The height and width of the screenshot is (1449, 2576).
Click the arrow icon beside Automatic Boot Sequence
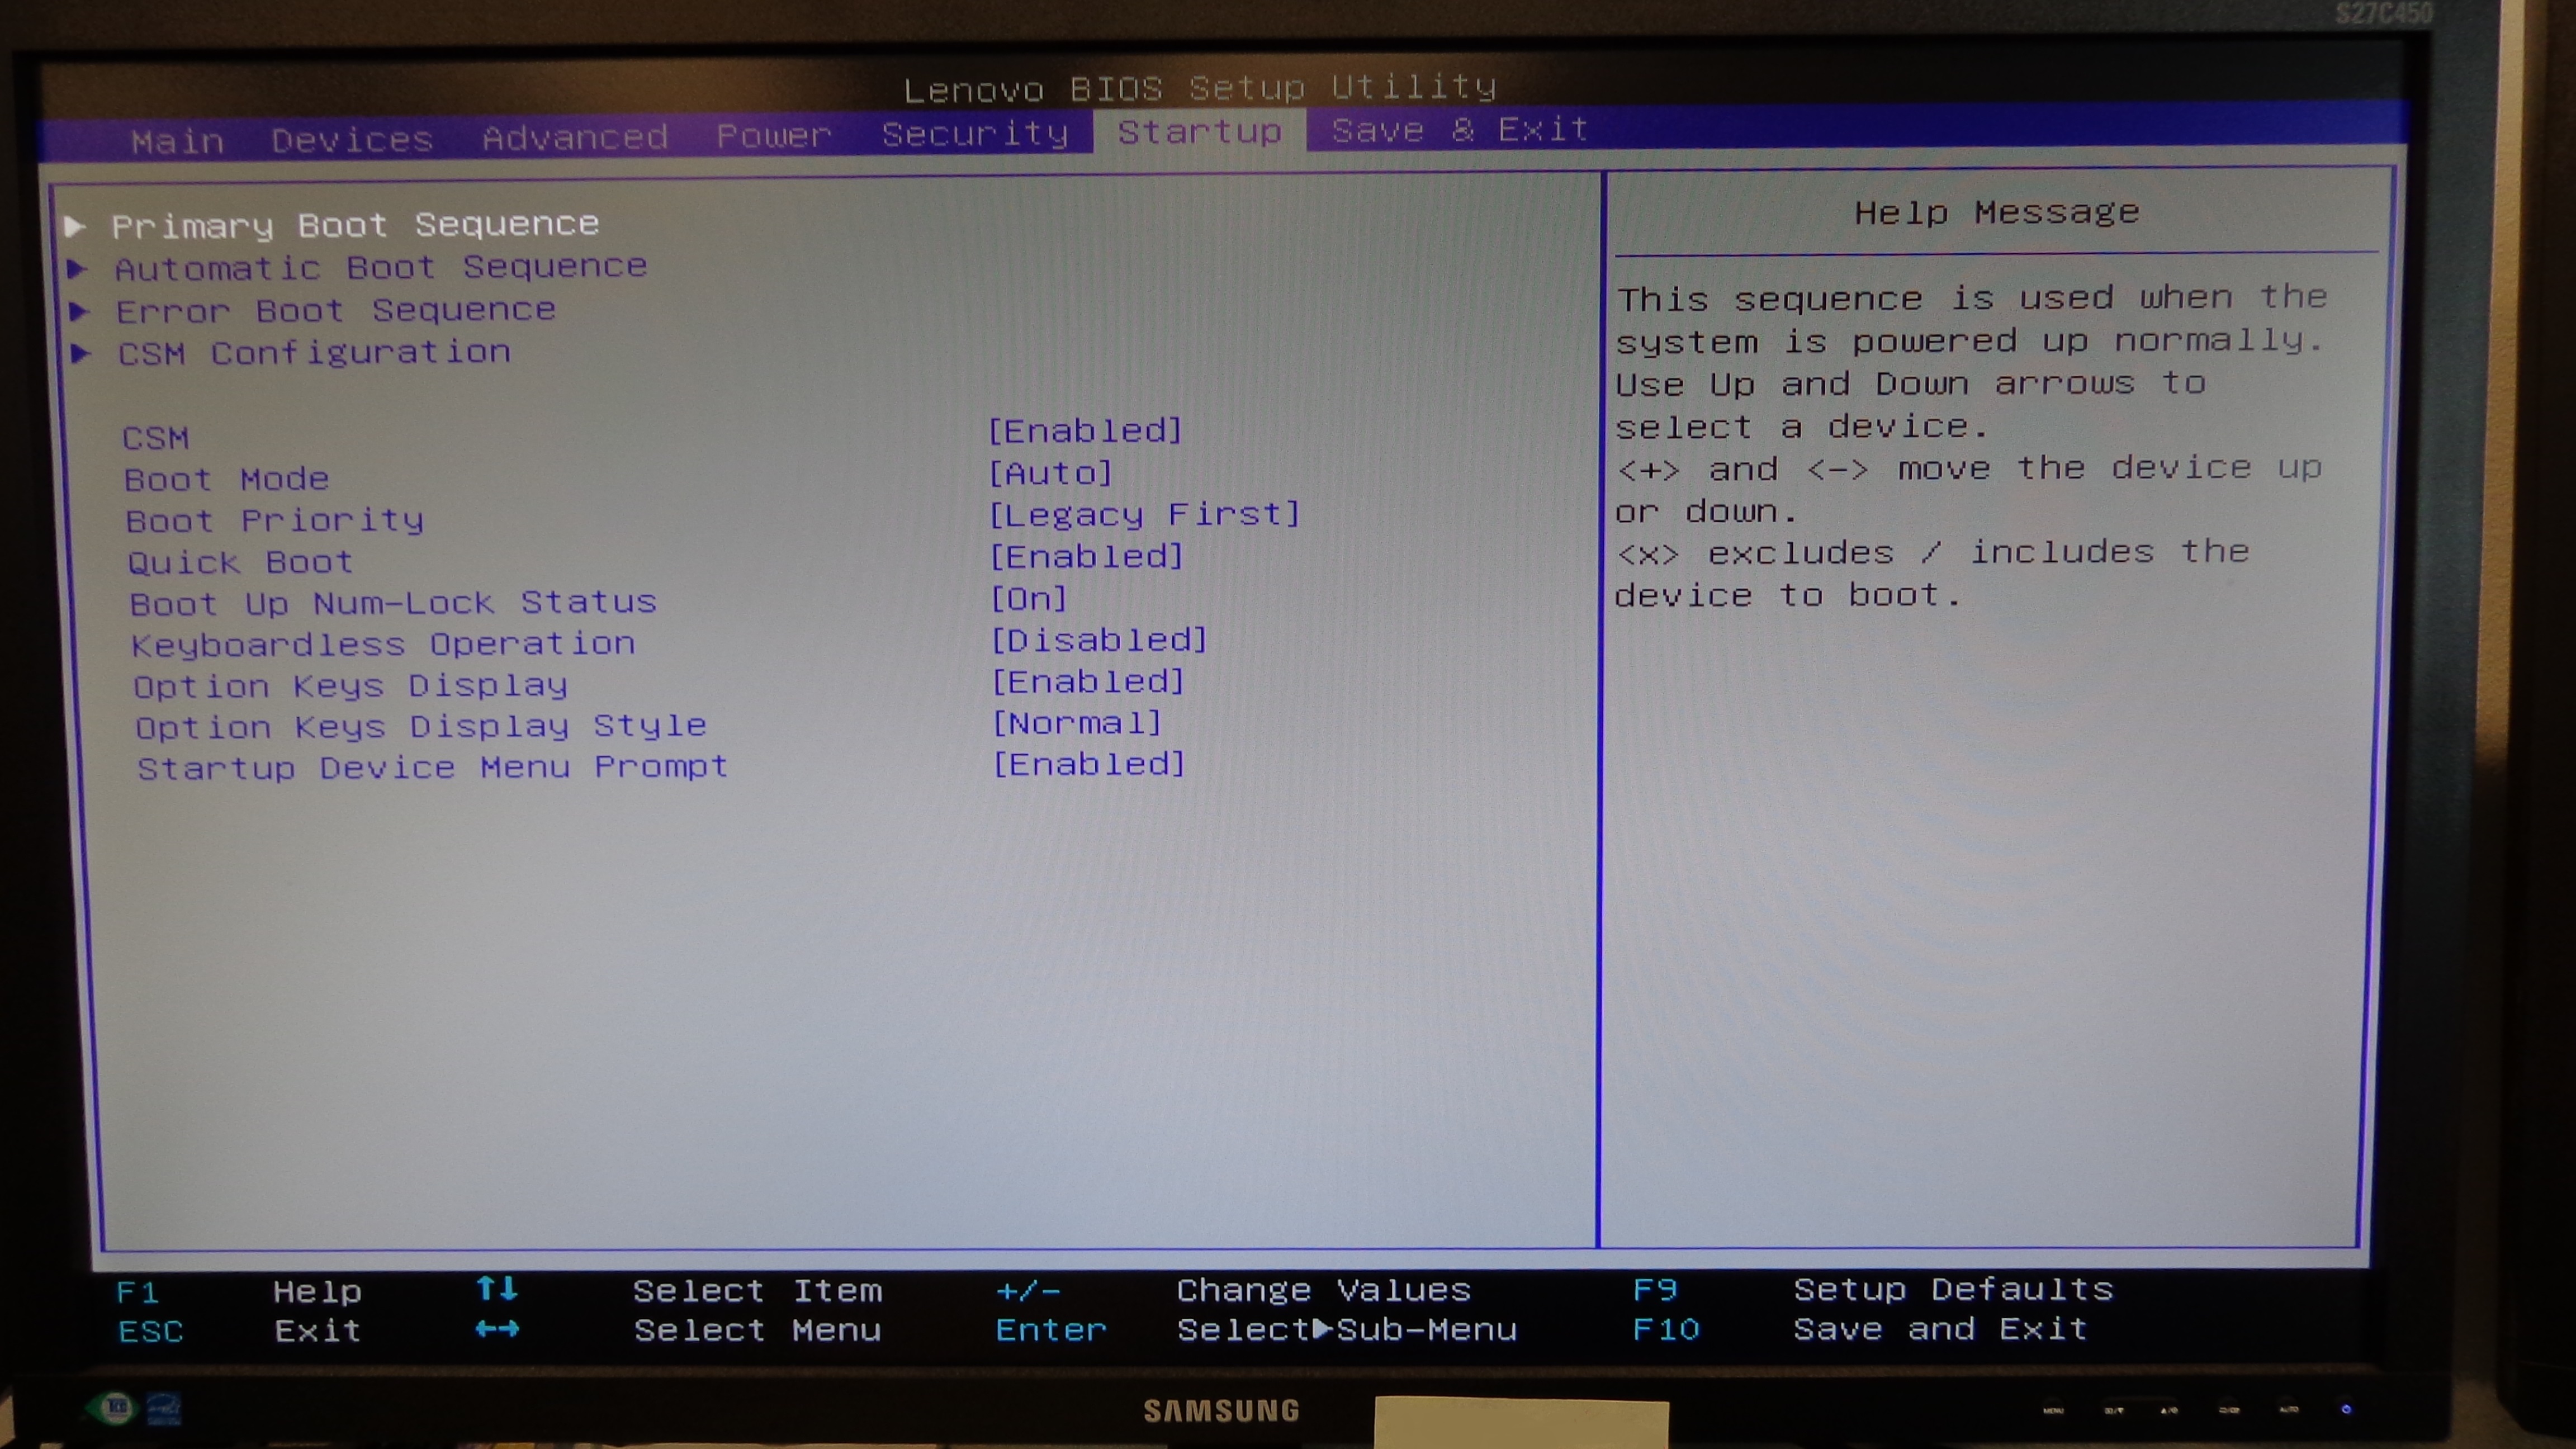(x=77, y=268)
